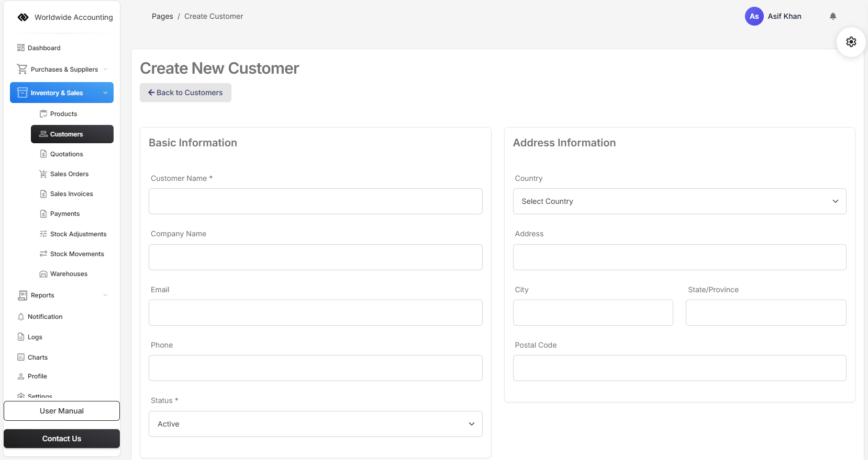Focus the Company Name input field
The width and height of the screenshot is (868, 460).
tap(316, 257)
